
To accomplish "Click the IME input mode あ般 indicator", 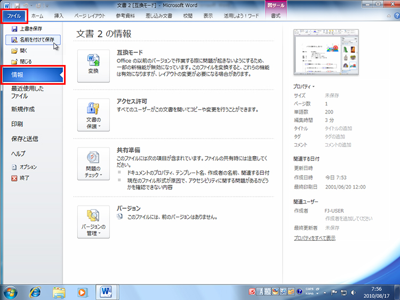I will pyautogui.click(x=264, y=291).
